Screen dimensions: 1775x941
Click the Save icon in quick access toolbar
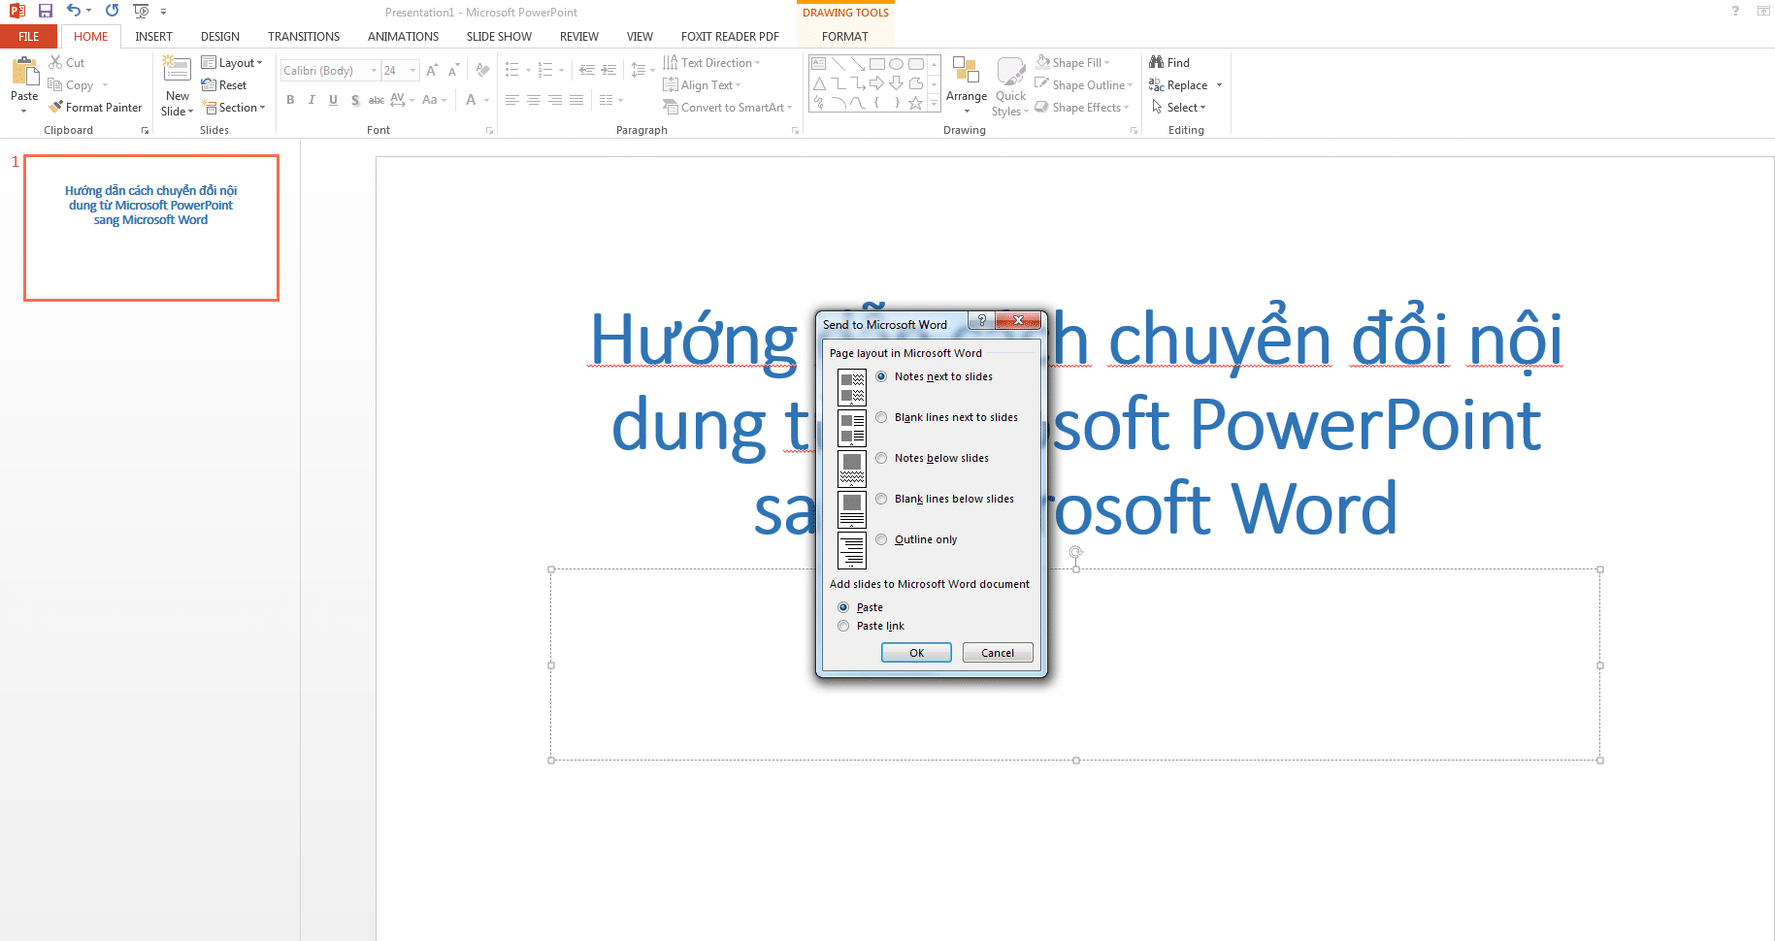[46, 11]
